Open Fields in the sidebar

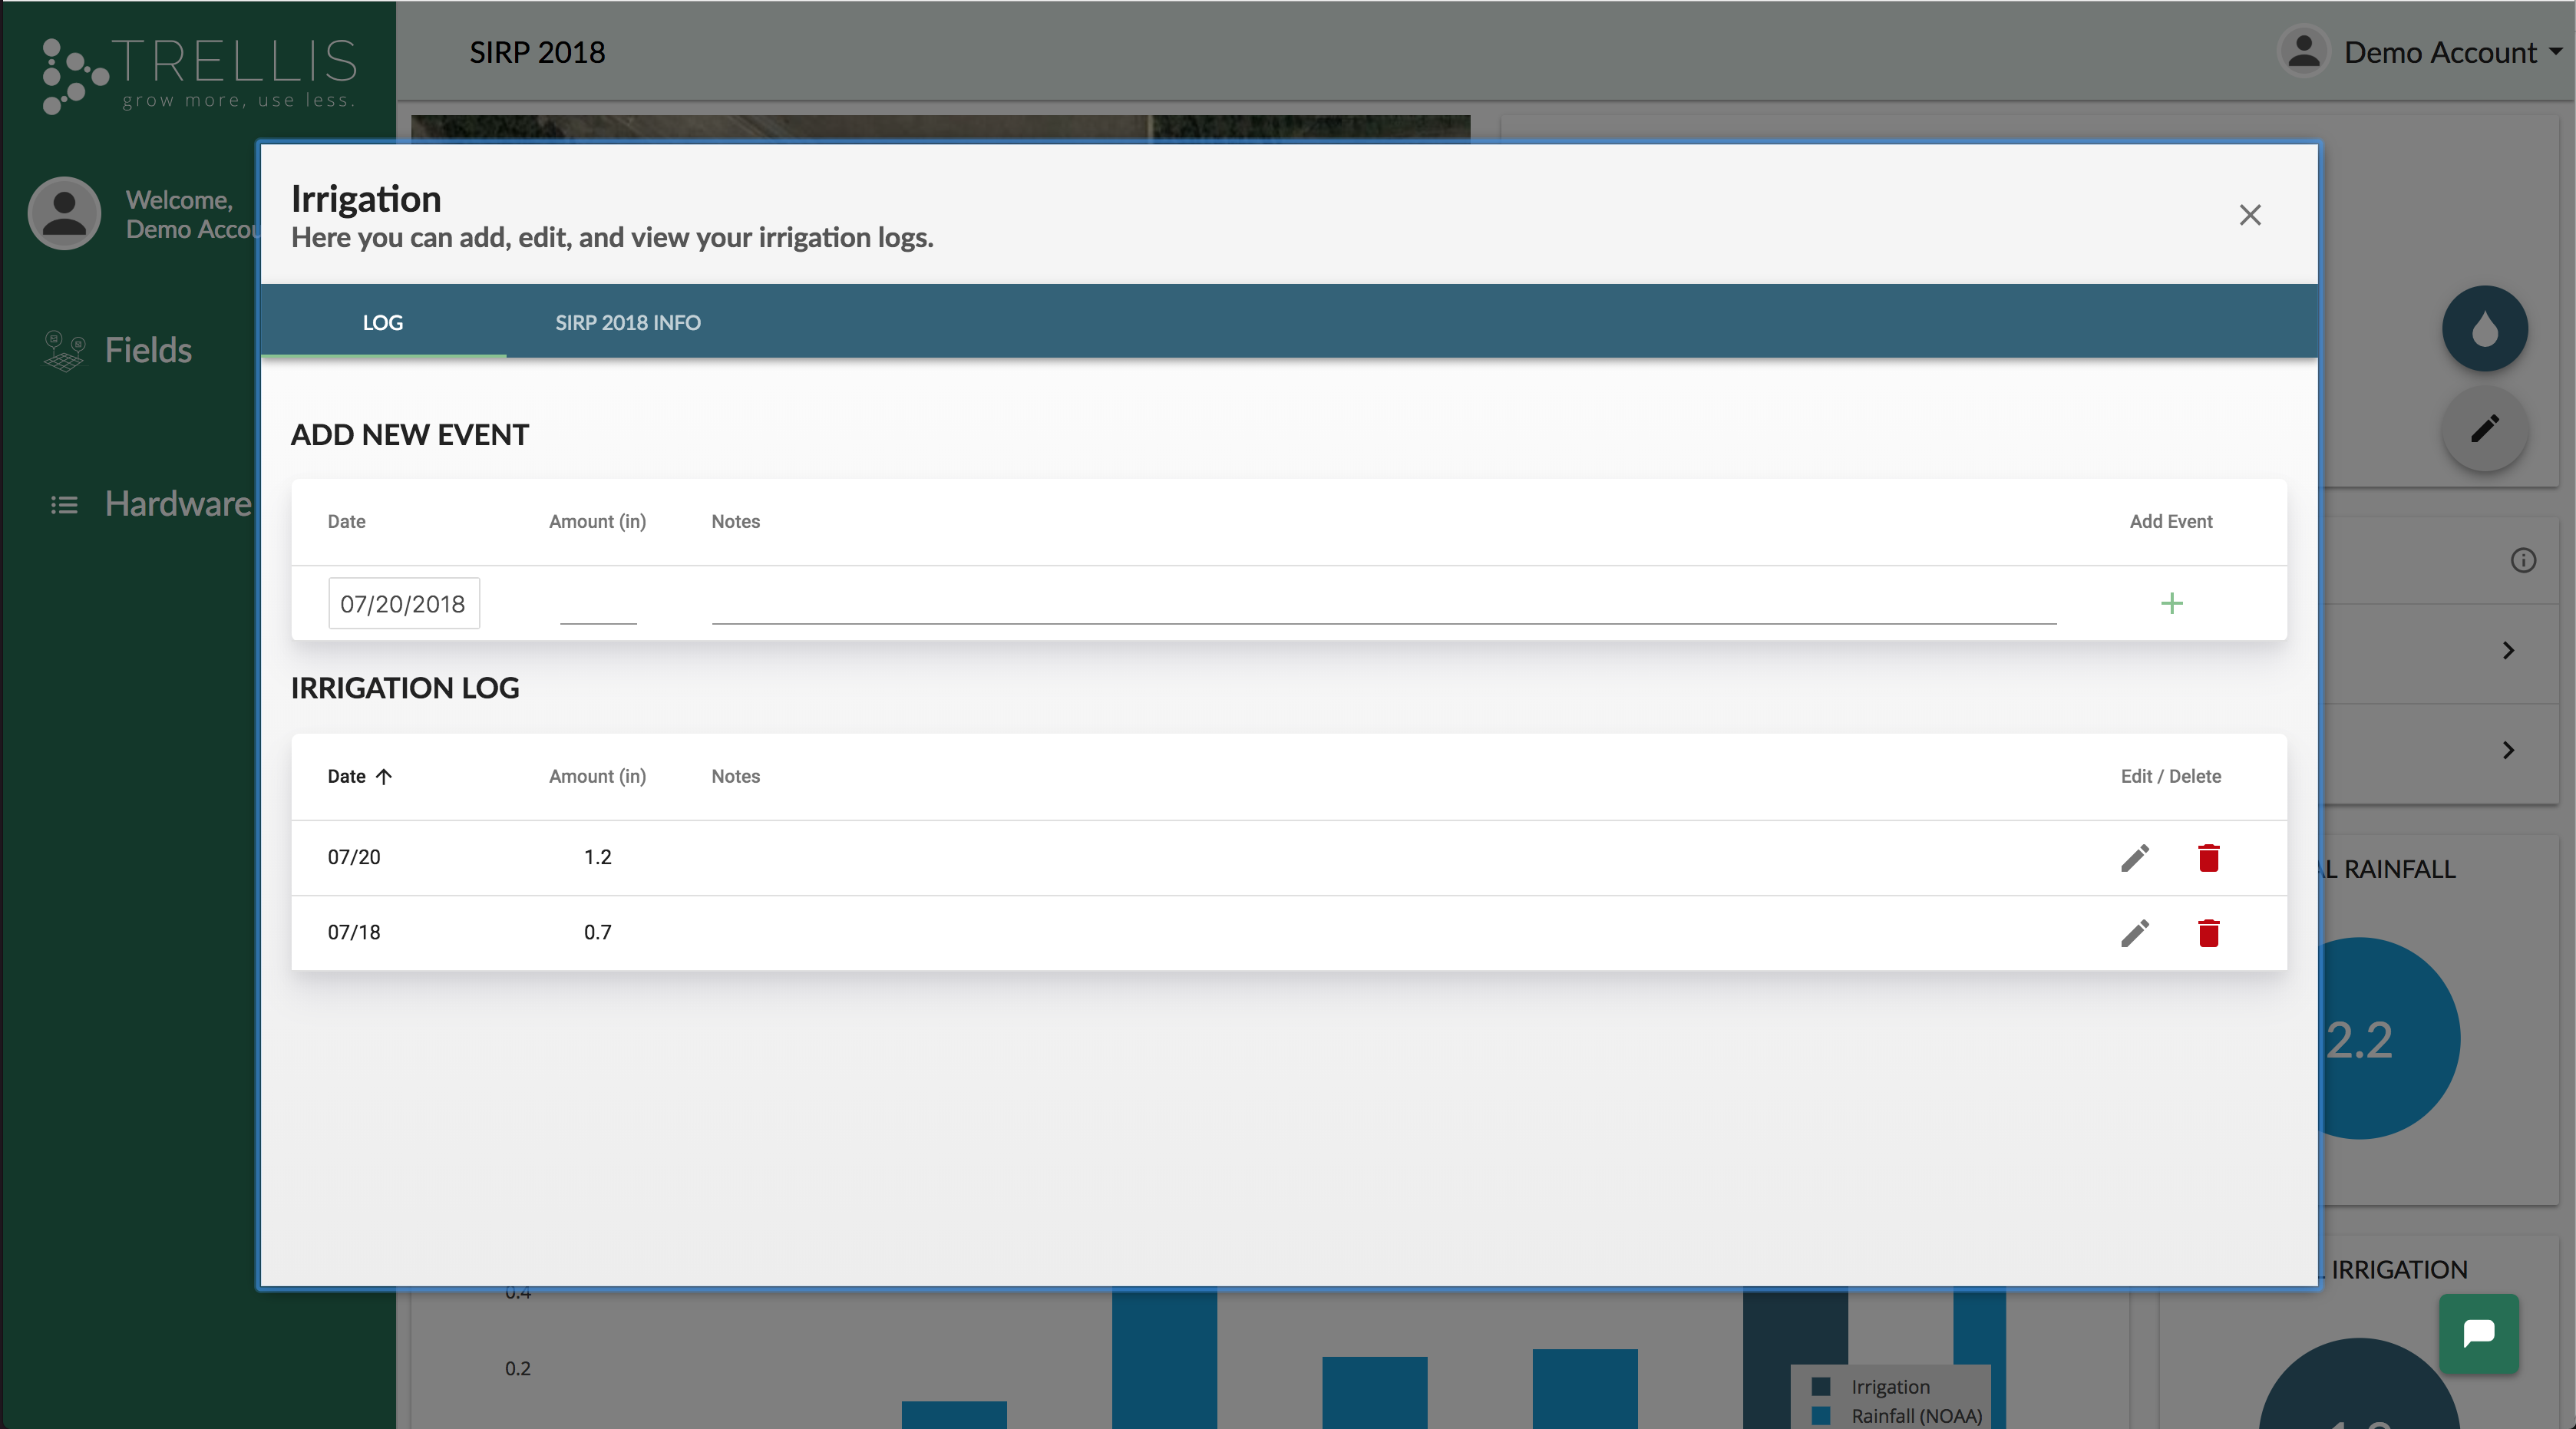pos(147,350)
